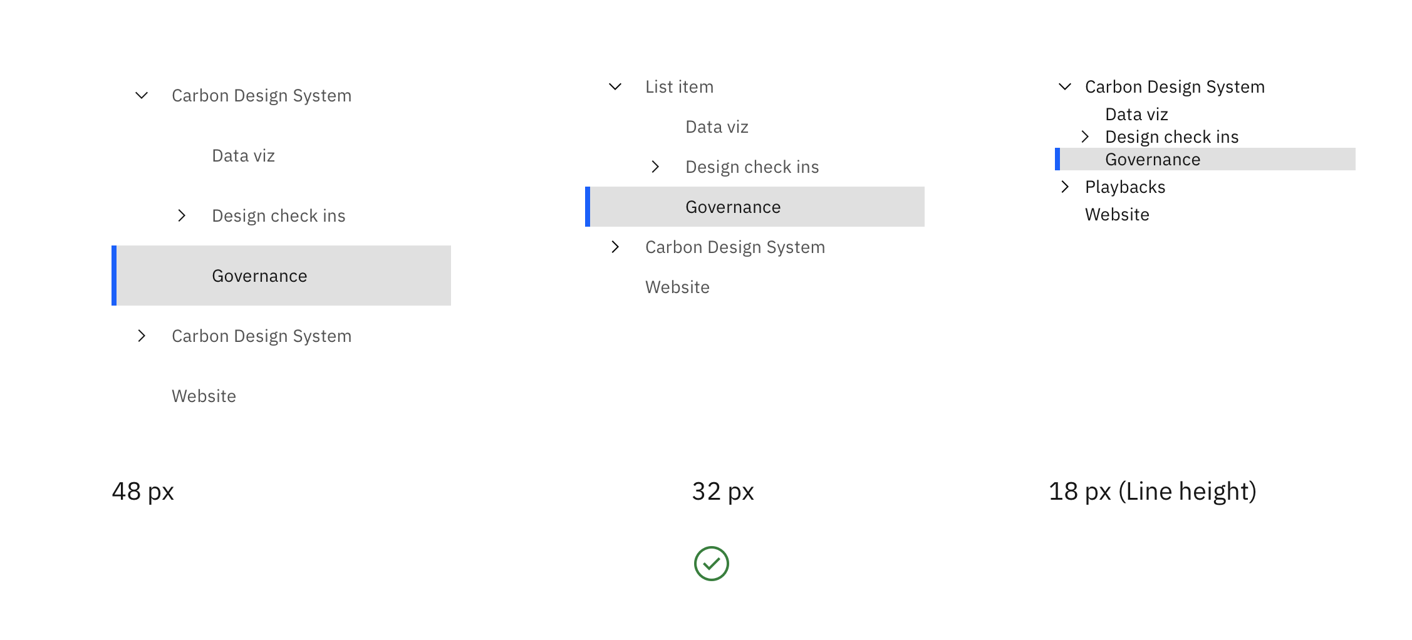
Task: Select the Playbacks label
Action: point(1125,187)
